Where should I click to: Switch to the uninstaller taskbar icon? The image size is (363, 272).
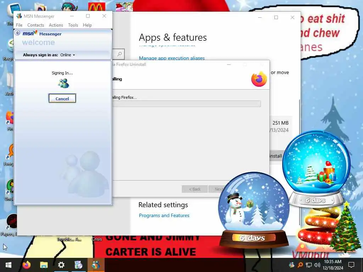pyautogui.click(x=78, y=265)
